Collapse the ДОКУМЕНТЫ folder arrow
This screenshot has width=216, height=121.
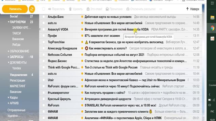point(8,63)
